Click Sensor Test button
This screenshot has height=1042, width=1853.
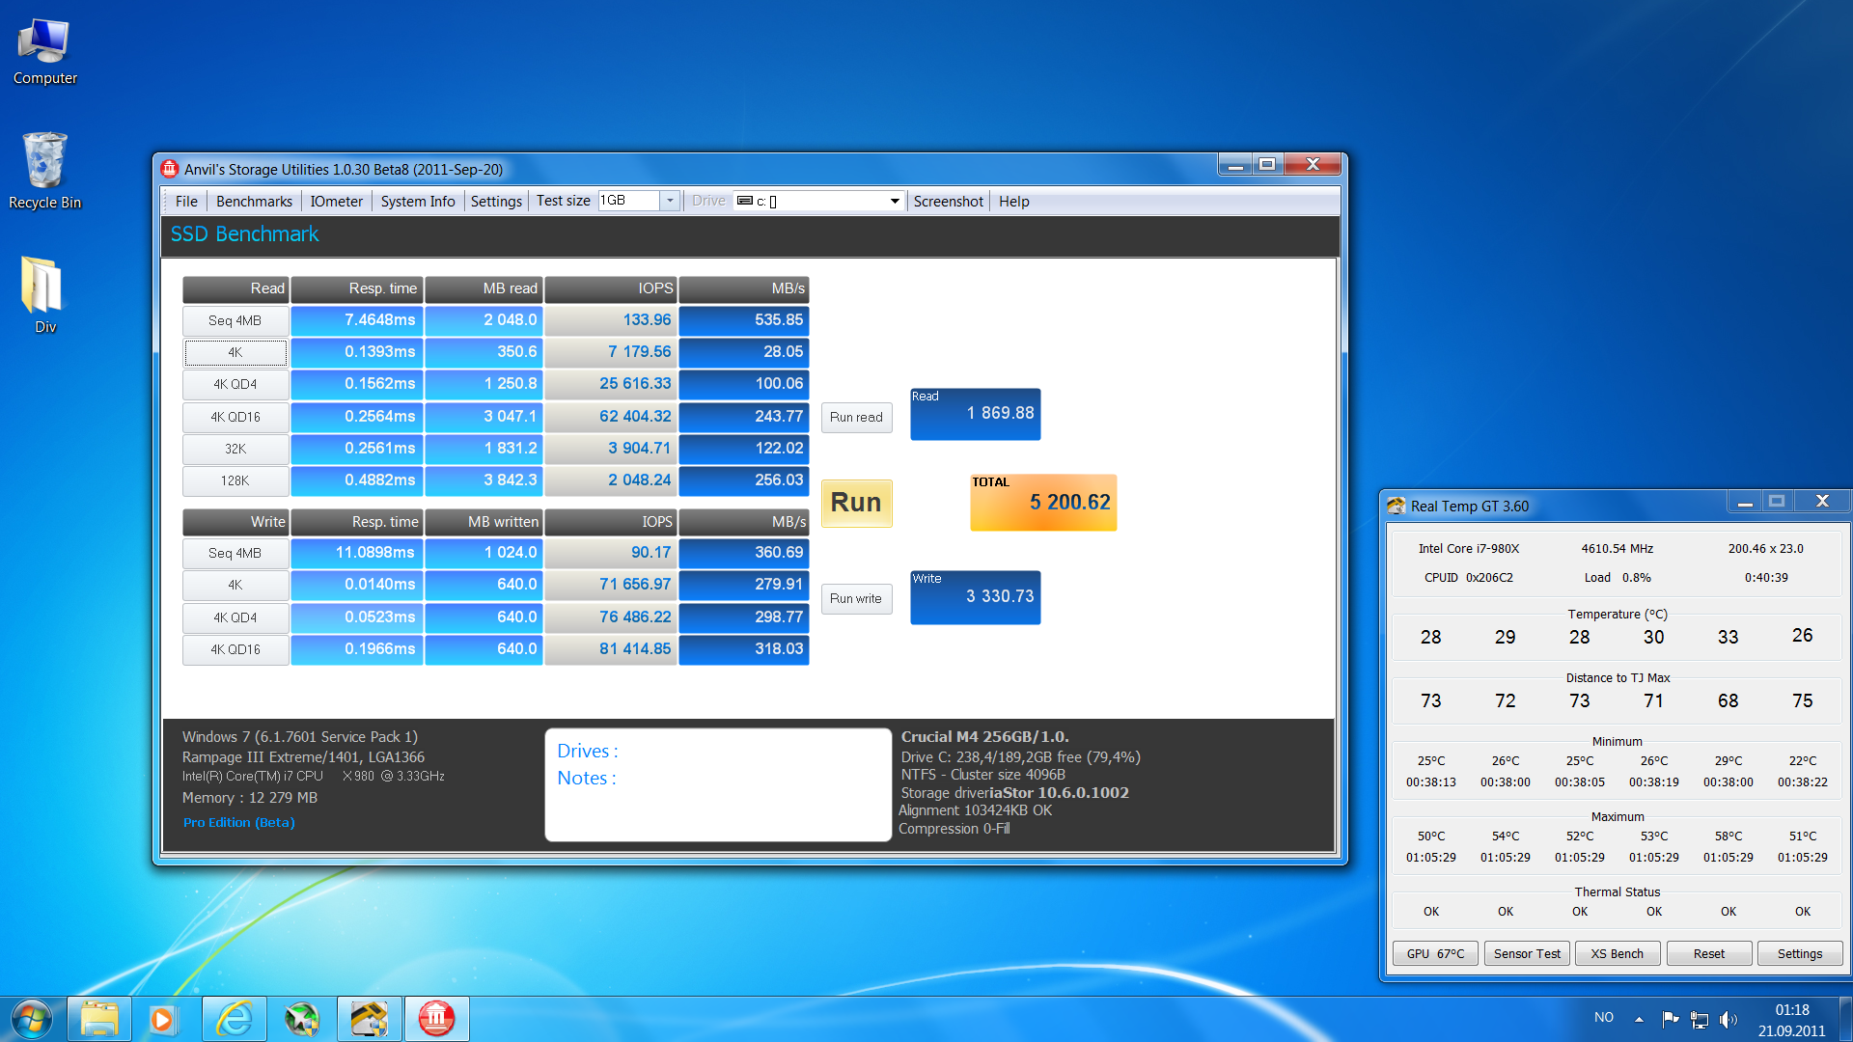pos(1527,953)
